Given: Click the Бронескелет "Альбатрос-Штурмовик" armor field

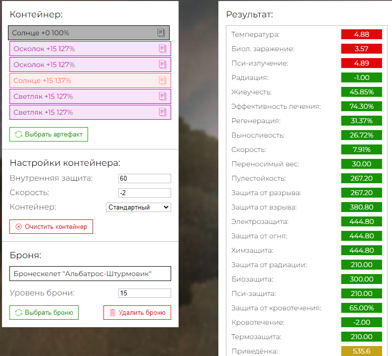Looking at the screenshot, I should pos(90,274).
